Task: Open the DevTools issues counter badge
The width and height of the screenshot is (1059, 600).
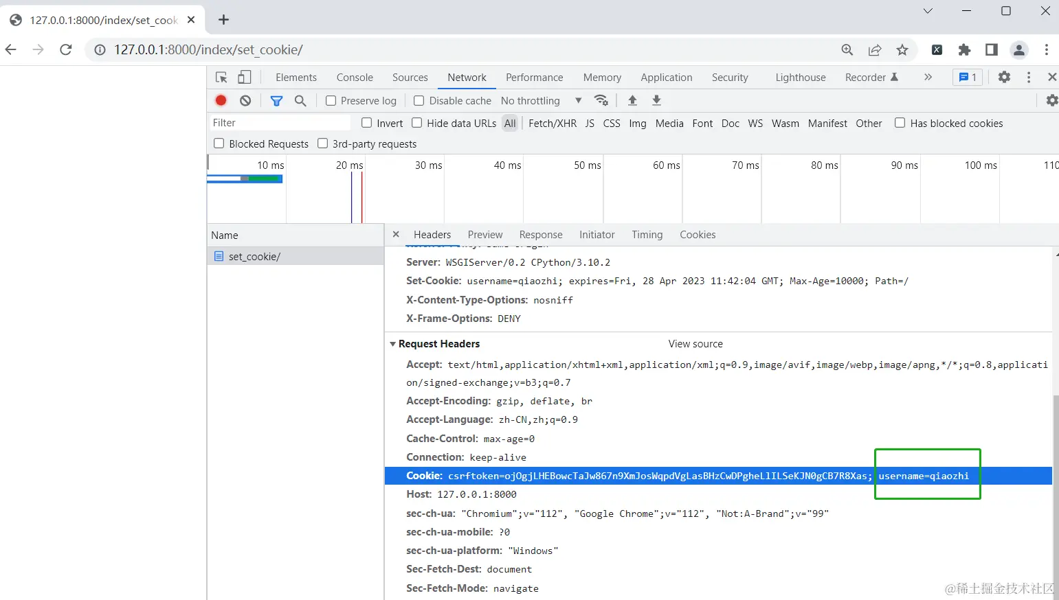Action: pyautogui.click(x=968, y=78)
